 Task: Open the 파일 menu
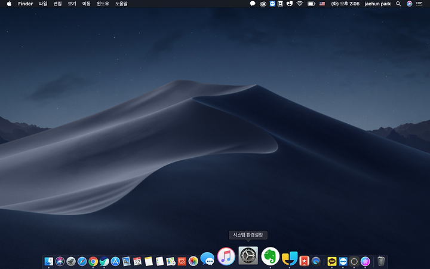43,4
